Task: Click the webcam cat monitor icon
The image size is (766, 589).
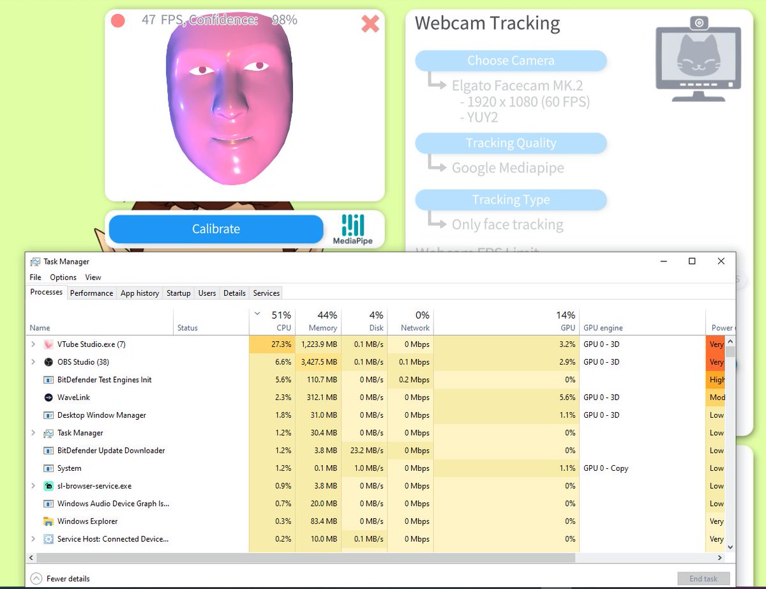Action: coord(698,59)
